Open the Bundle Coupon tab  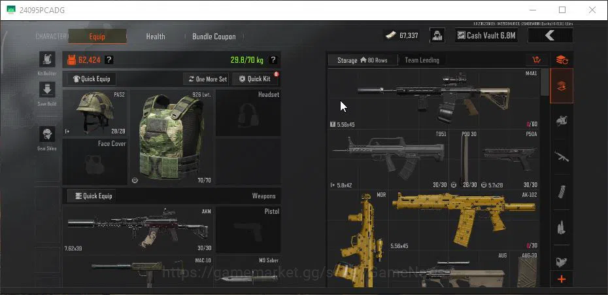[214, 37]
